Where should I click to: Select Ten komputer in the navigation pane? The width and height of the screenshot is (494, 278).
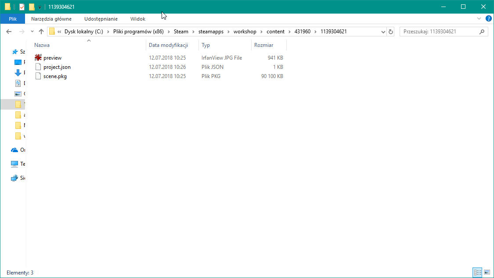click(16, 164)
